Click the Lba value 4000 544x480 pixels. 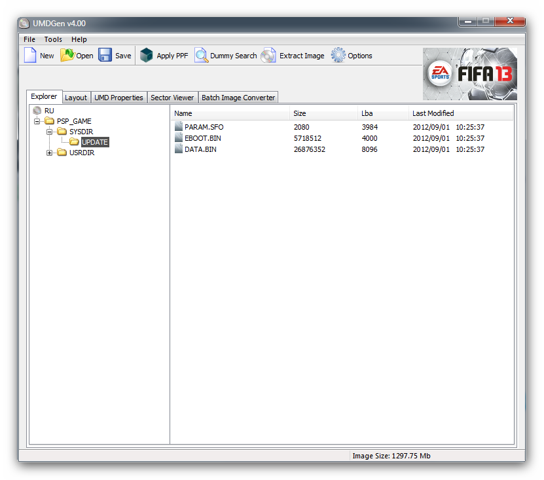coord(369,138)
